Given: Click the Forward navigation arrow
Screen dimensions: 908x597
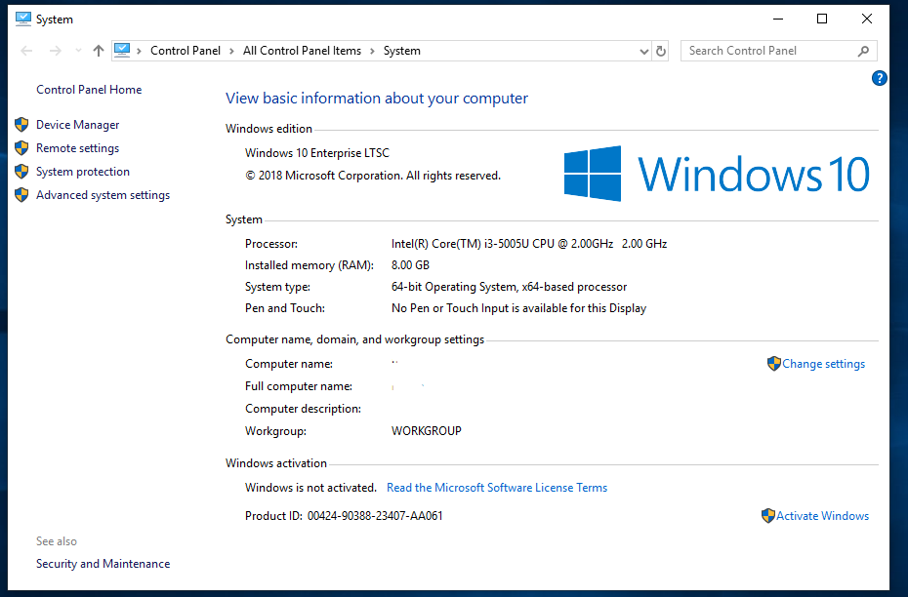Looking at the screenshot, I should [56, 51].
